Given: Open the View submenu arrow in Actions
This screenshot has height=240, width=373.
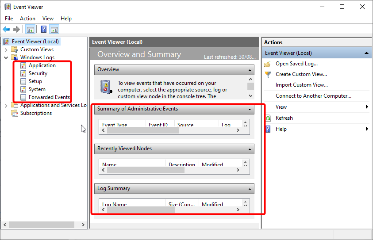Looking at the screenshot, I should (367, 107).
